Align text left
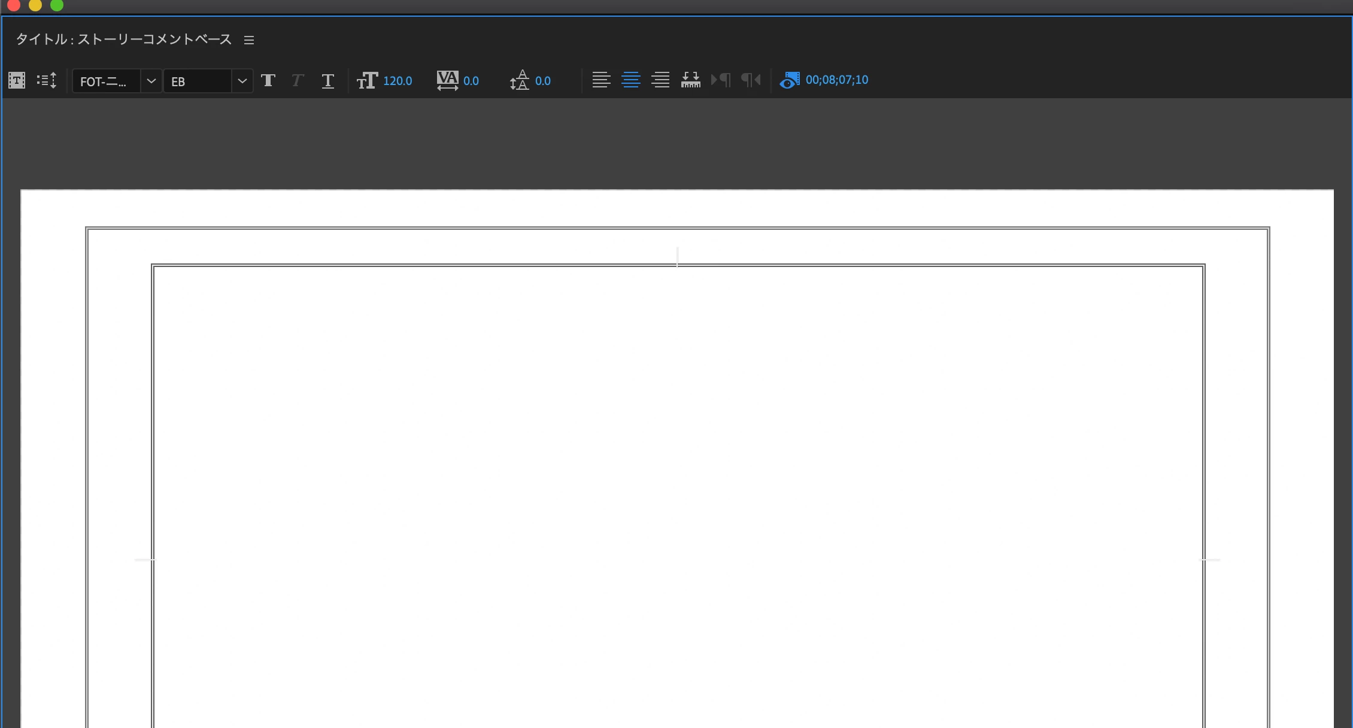Viewport: 1353px width, 728px height. (x=601, y=80)
